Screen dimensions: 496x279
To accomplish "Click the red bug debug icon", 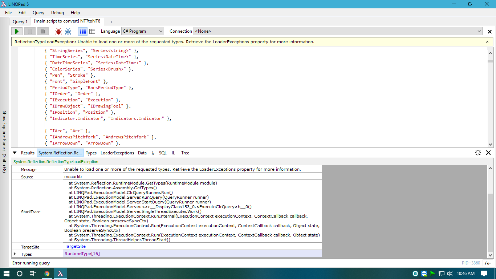I will (x=58, y=32).
